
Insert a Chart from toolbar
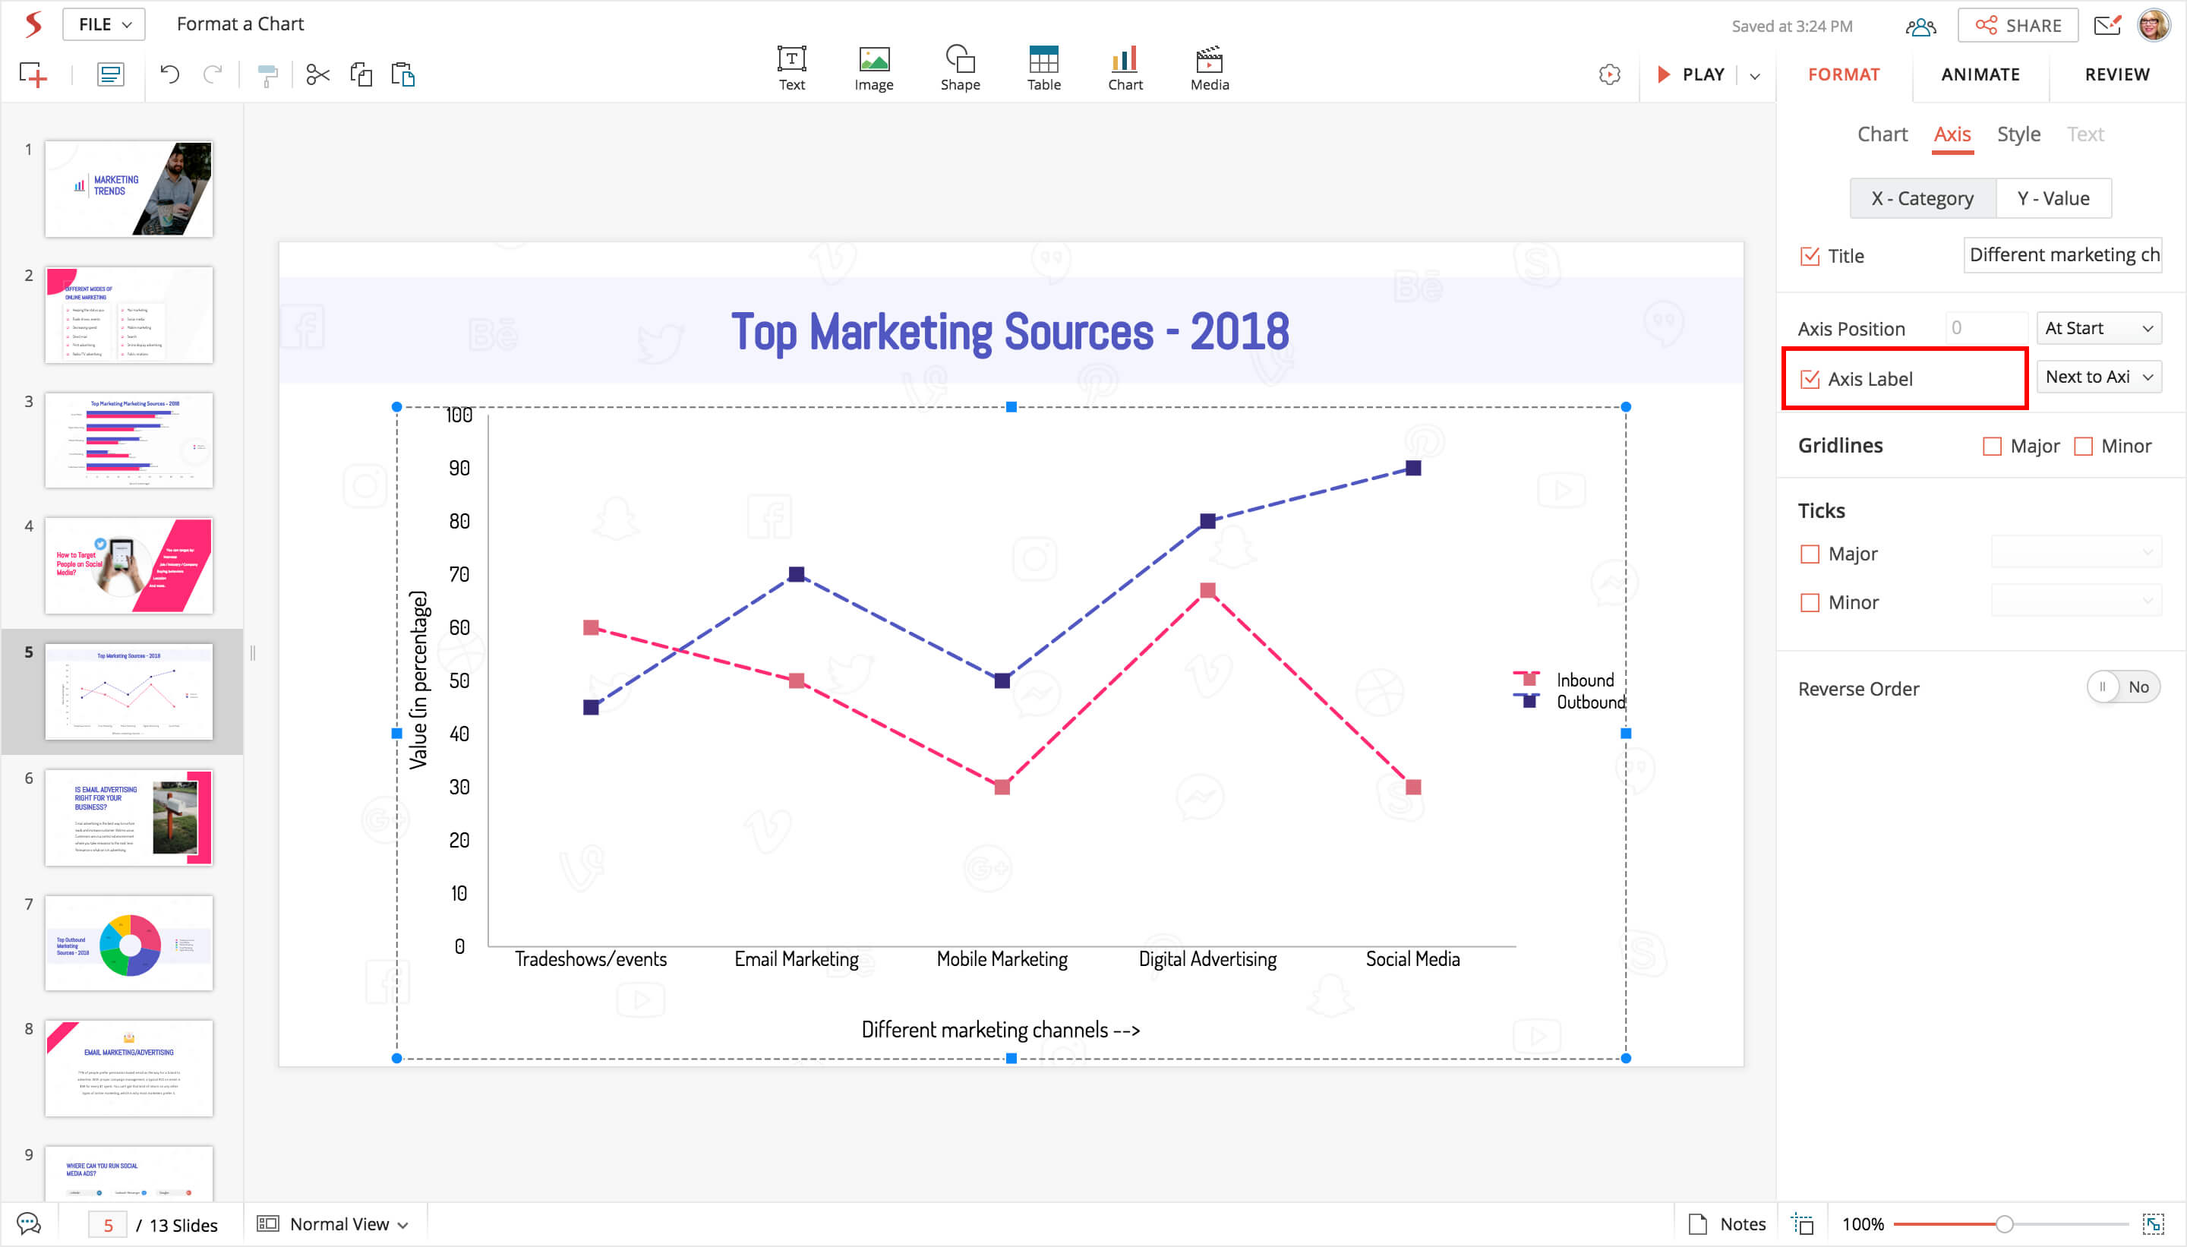pos(1125,68)
